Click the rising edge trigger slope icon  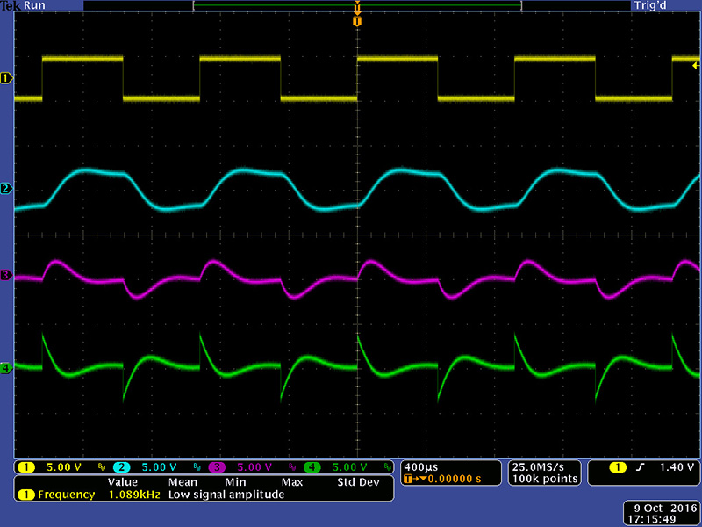pyautogui.click(x=641, y=467)
